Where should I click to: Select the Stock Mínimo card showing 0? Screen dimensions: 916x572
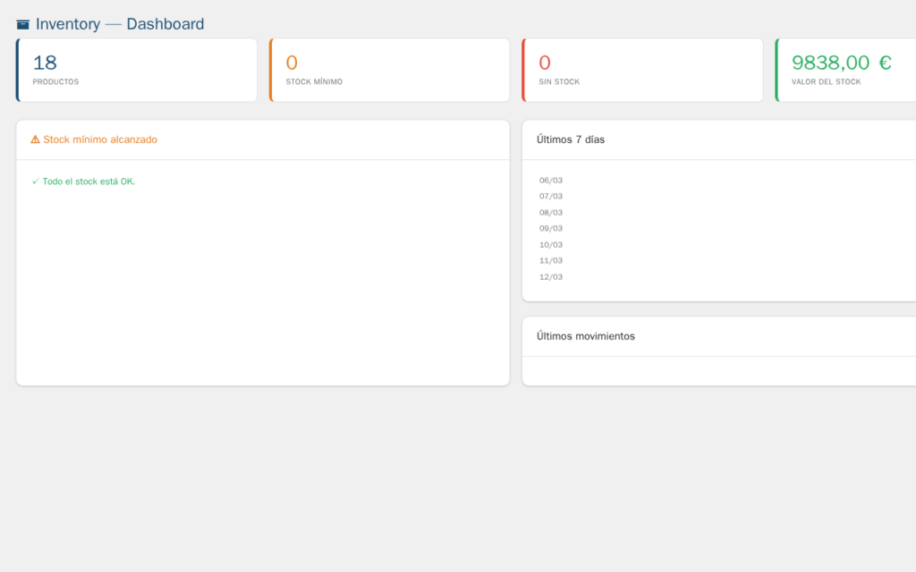(389, 70)
